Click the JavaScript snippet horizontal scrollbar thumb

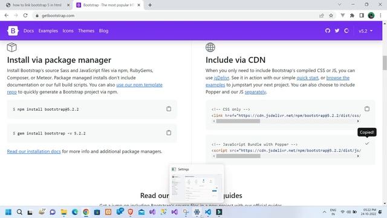(238, 156)
